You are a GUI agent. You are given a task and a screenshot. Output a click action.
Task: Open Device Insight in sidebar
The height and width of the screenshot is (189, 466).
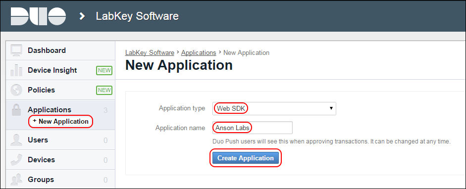tap(60, 70)
